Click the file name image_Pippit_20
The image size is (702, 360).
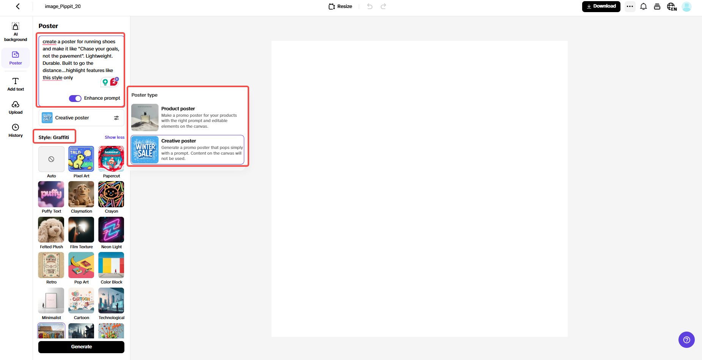63,6
